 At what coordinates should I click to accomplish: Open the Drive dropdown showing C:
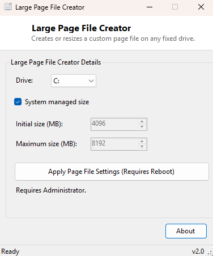[74, 81]
